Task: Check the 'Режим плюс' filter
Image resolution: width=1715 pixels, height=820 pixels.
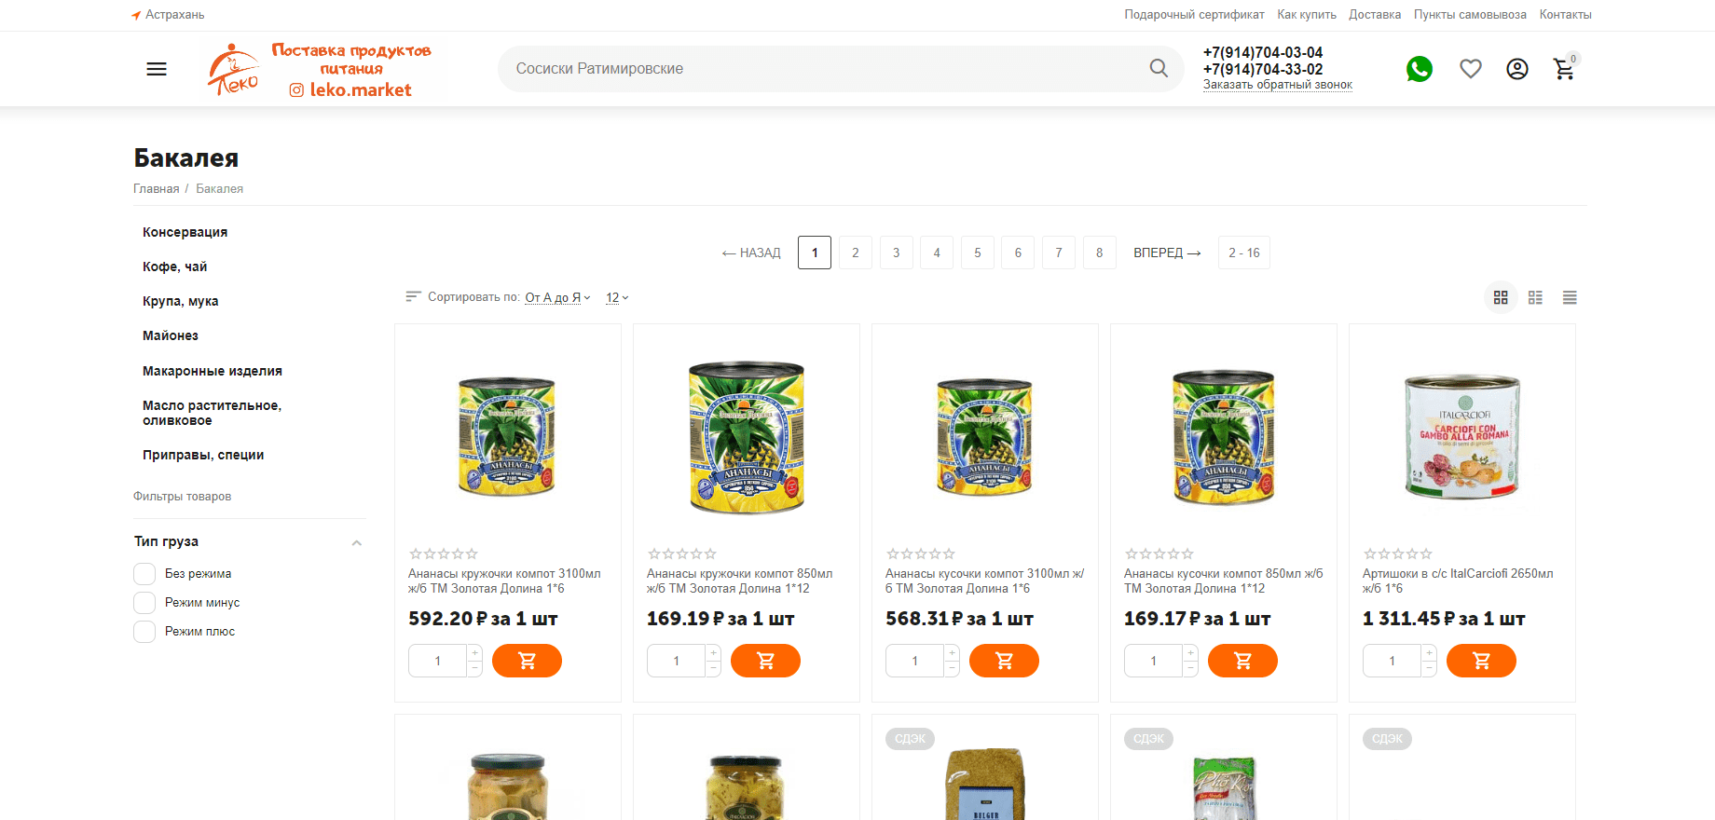Action: [x=144, y=632]
